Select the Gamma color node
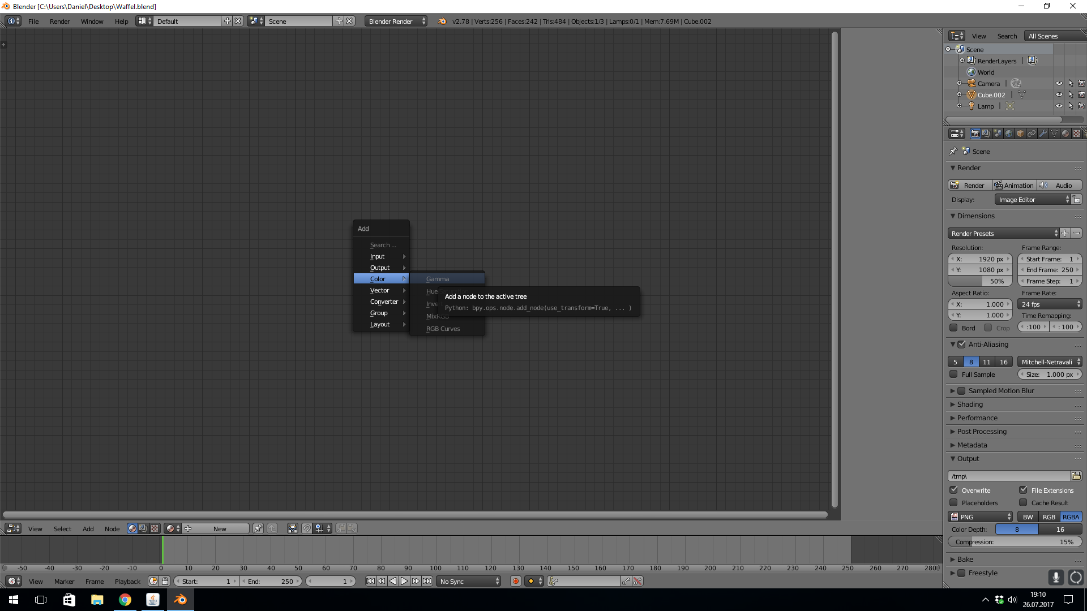1087x611 pixels. pos(438,278)
